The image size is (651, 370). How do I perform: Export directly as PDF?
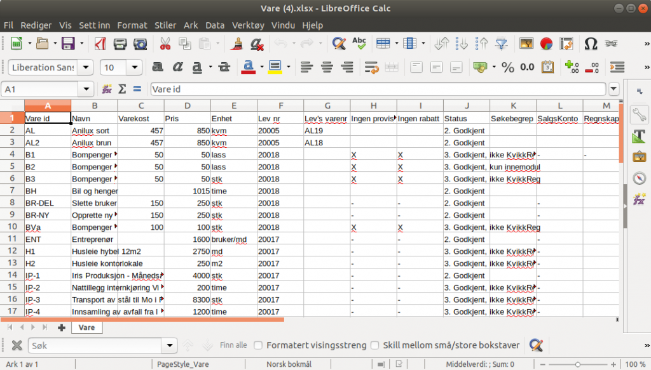coord(100,44)
